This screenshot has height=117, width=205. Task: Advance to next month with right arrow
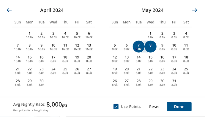pos(195,10)
